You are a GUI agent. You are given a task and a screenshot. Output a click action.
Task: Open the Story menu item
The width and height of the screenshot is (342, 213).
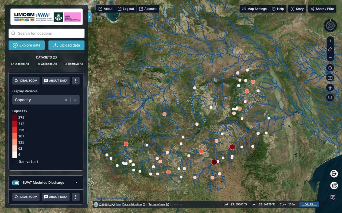(x=297, y=9)
